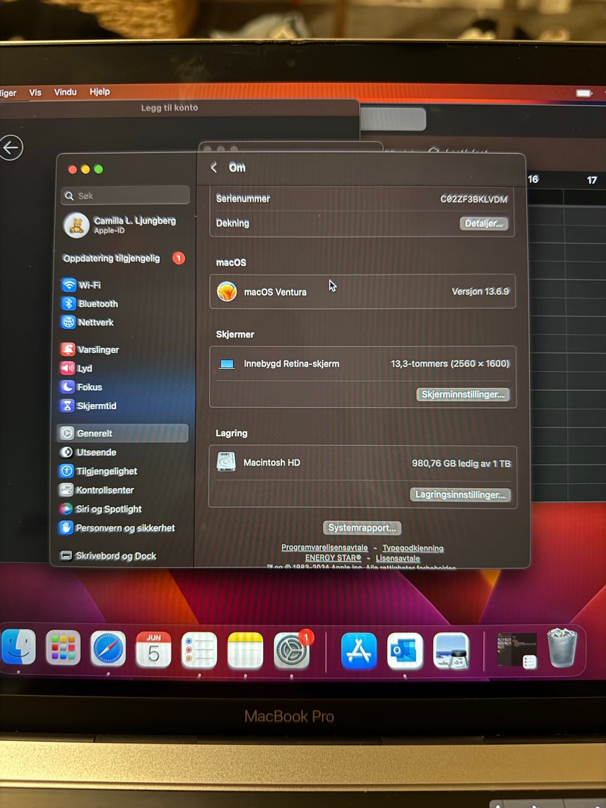This screenshot has width=606, height=808.
Task: Click Macintosh HD storage row
Action: click(363, 463)
